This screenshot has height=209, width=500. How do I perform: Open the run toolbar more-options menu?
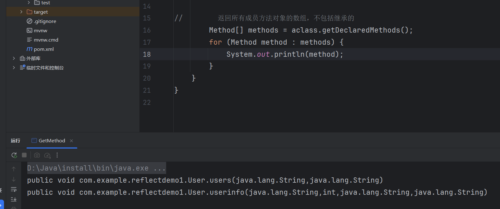coord(57,155)
